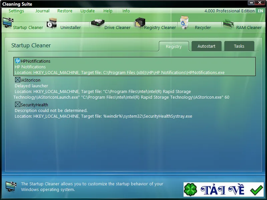
Task: Click the SecurityHealthSystray.exe location line
Action: (x=103, y=116)
